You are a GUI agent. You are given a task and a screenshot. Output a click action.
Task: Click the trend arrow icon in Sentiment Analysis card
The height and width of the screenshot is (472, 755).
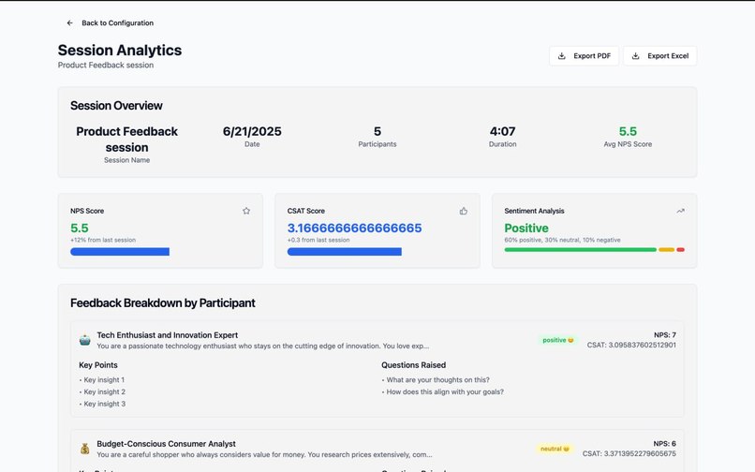(x=680, y=211)
